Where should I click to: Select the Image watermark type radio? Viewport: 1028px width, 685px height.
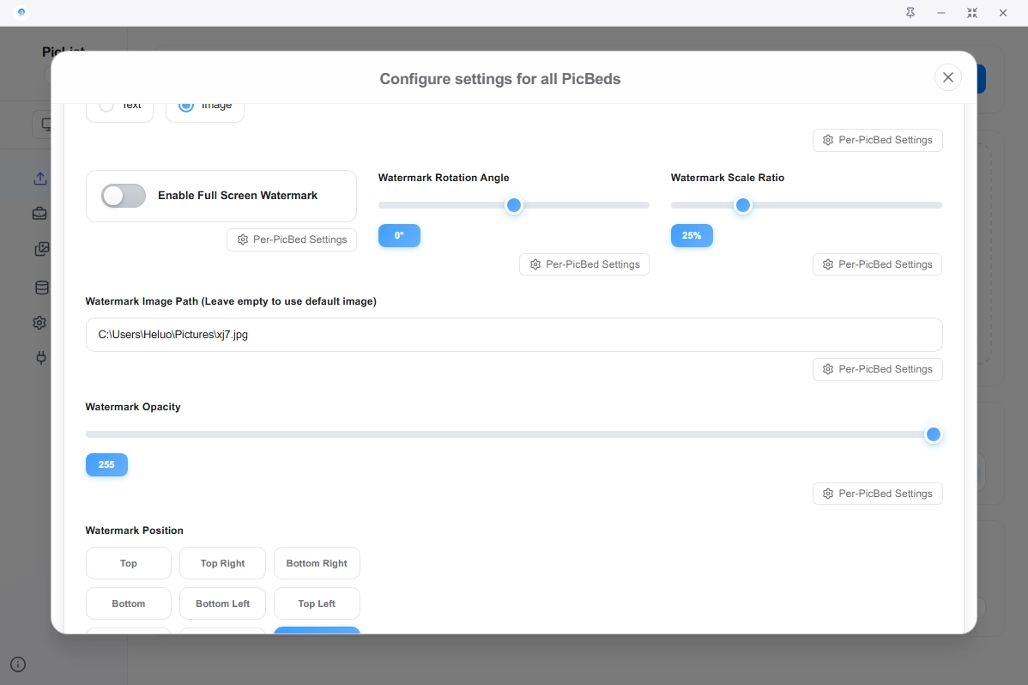(x=186, y=106)
